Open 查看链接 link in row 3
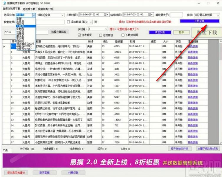This screenshot has width=222, height=177. 193,63
